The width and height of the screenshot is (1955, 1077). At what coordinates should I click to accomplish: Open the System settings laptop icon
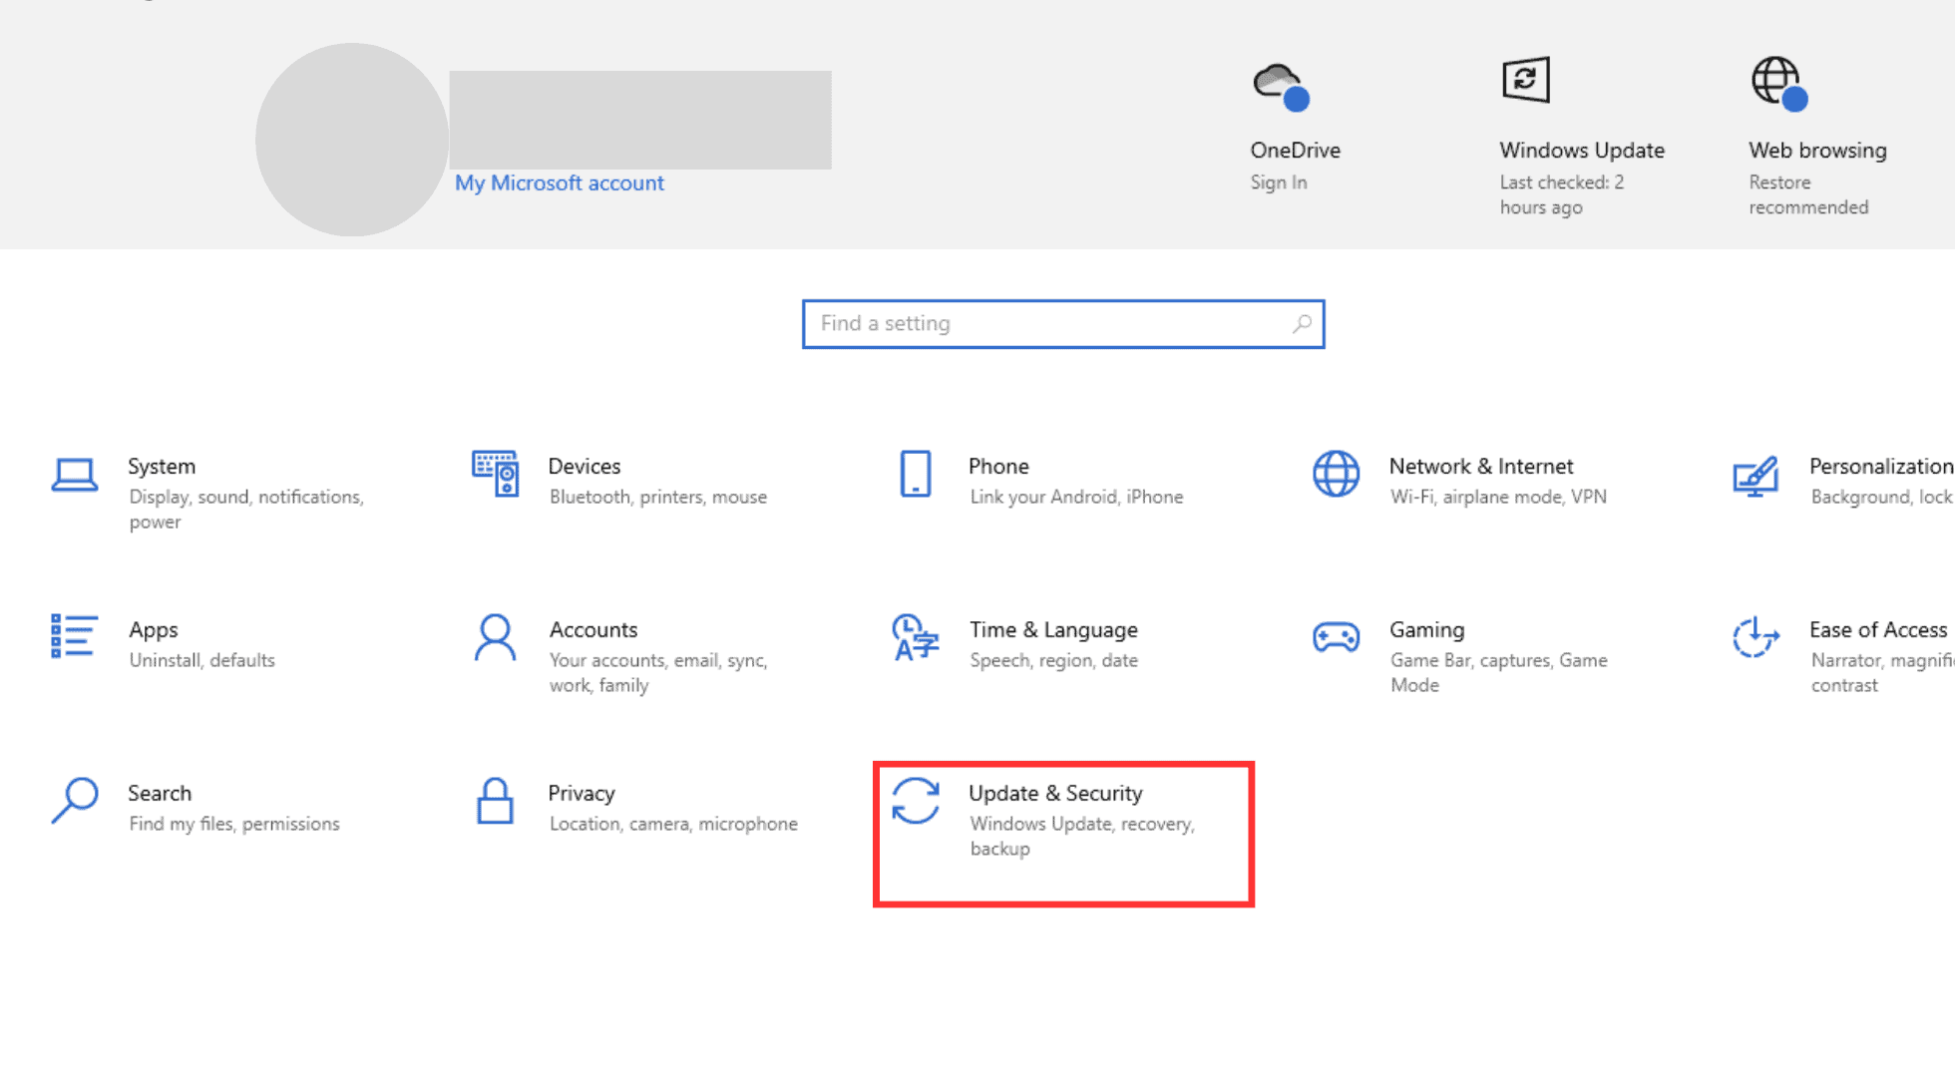[75, 476]
